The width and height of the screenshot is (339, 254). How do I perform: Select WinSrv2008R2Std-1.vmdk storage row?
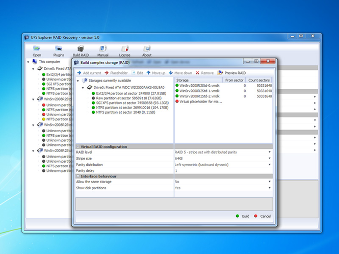click(x=224, y=91)
